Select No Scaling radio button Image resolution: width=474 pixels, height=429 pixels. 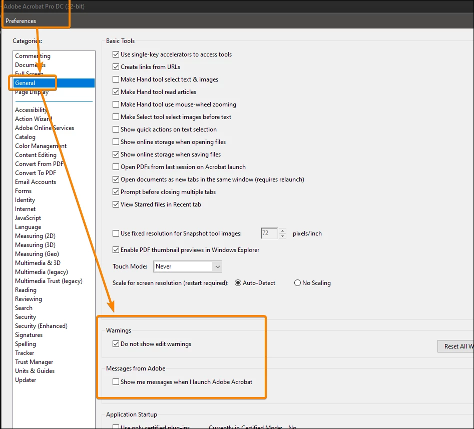pyautogui.click(x=297, y=283)
